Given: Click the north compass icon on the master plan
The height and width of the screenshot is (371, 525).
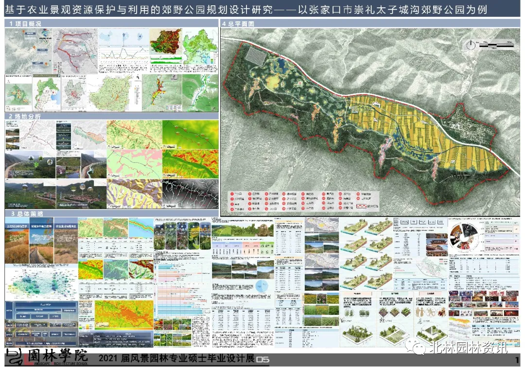Looking at the screenshot, I should point(472,45).
